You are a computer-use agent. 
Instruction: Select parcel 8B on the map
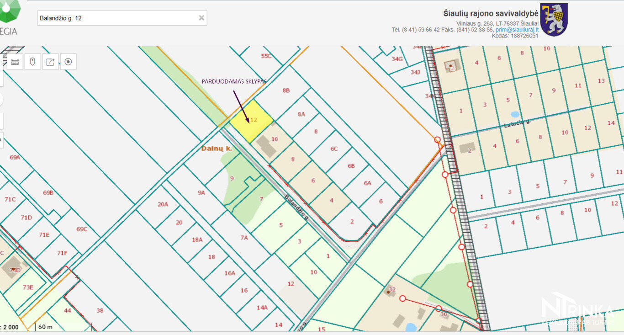point(286,90)
